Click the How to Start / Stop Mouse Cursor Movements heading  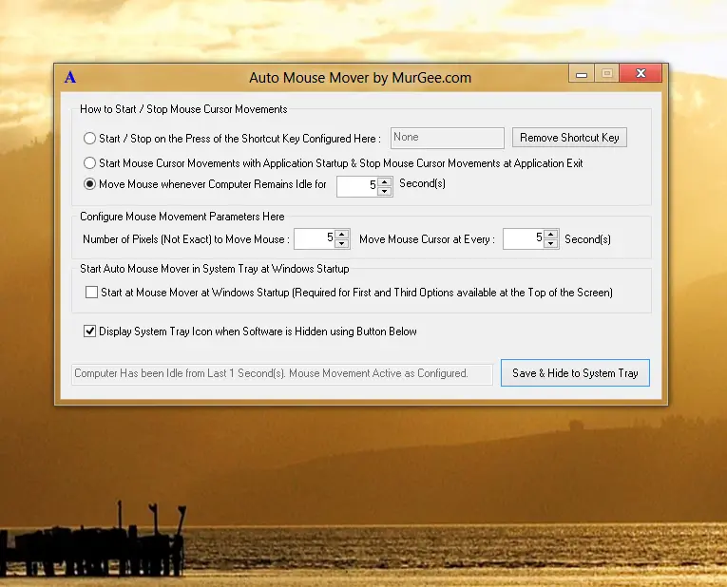(x=183, y=109)
